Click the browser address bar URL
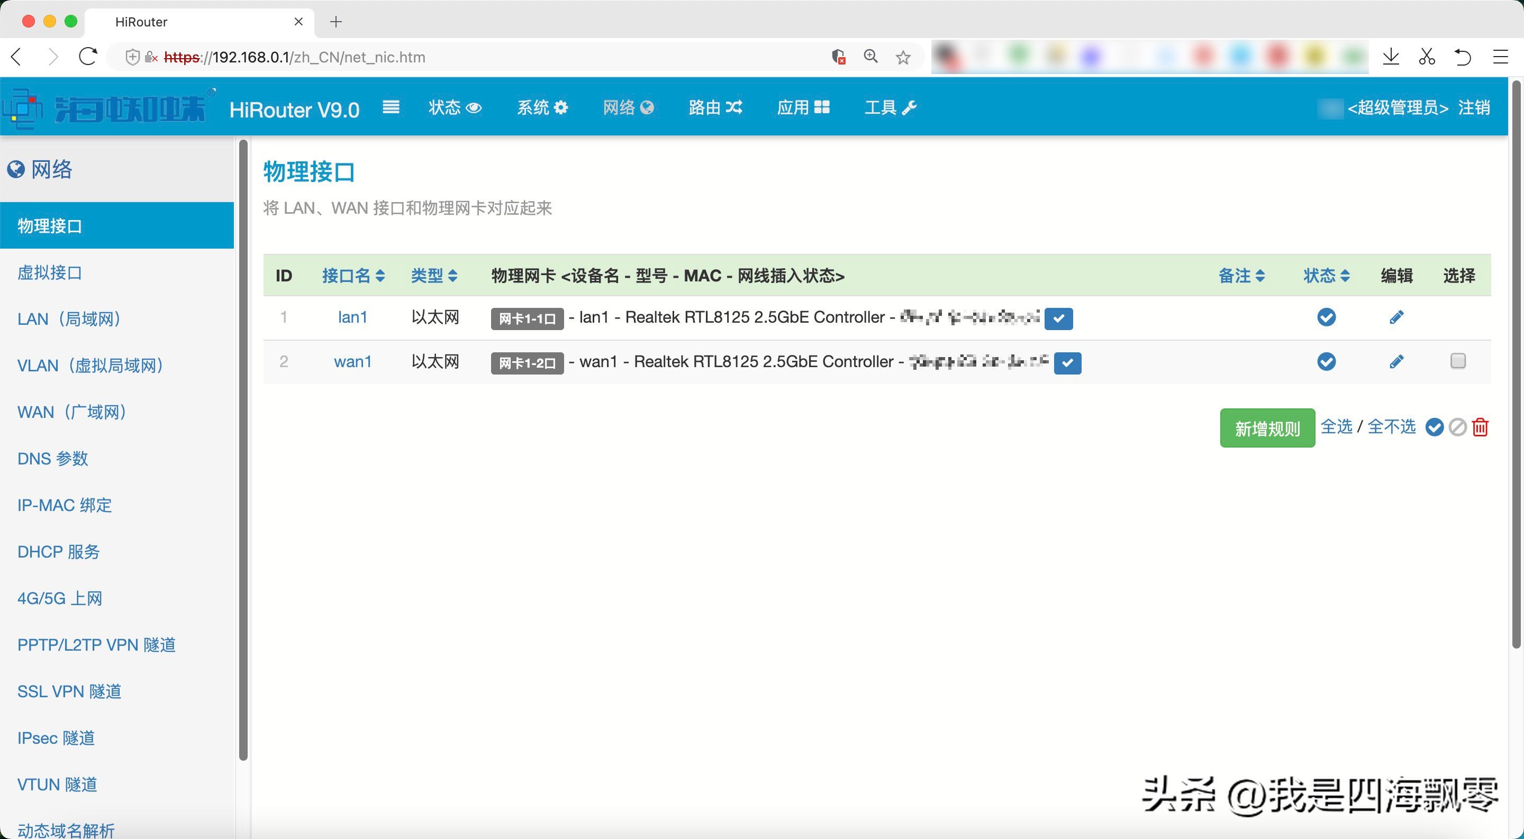Screen dimensions: 1524x839 [296, 57]
